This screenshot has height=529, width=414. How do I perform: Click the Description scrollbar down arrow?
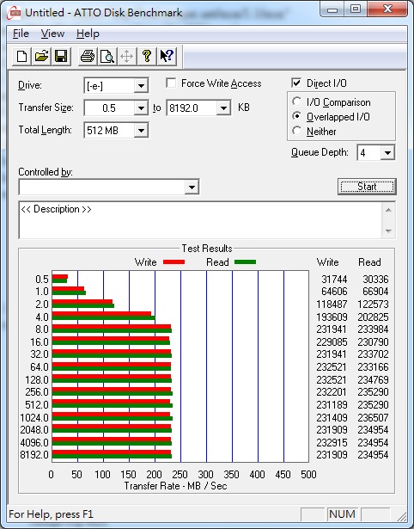[388, 231]
